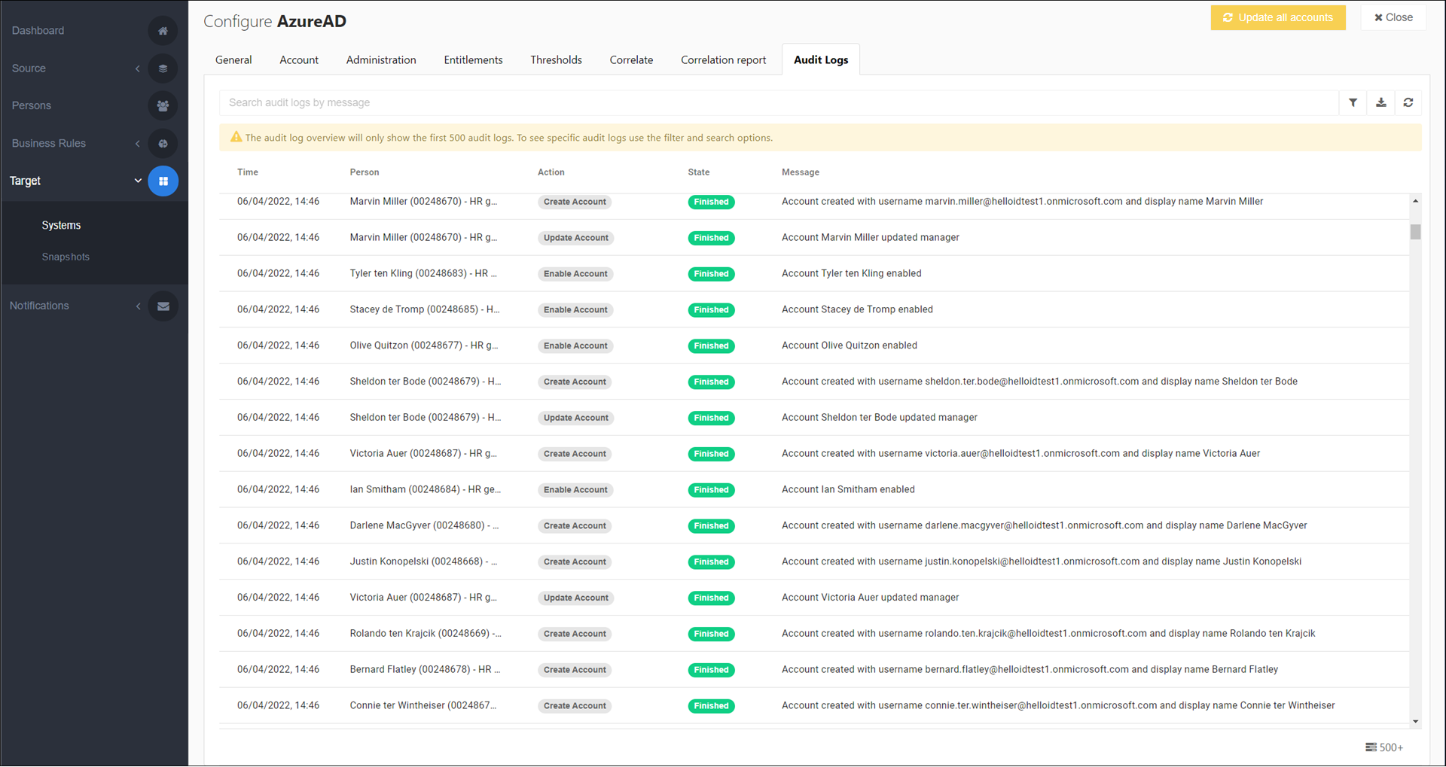The image size is (1446, 767).
Task: Expand the Business Rules chevron
Action: 138,144
